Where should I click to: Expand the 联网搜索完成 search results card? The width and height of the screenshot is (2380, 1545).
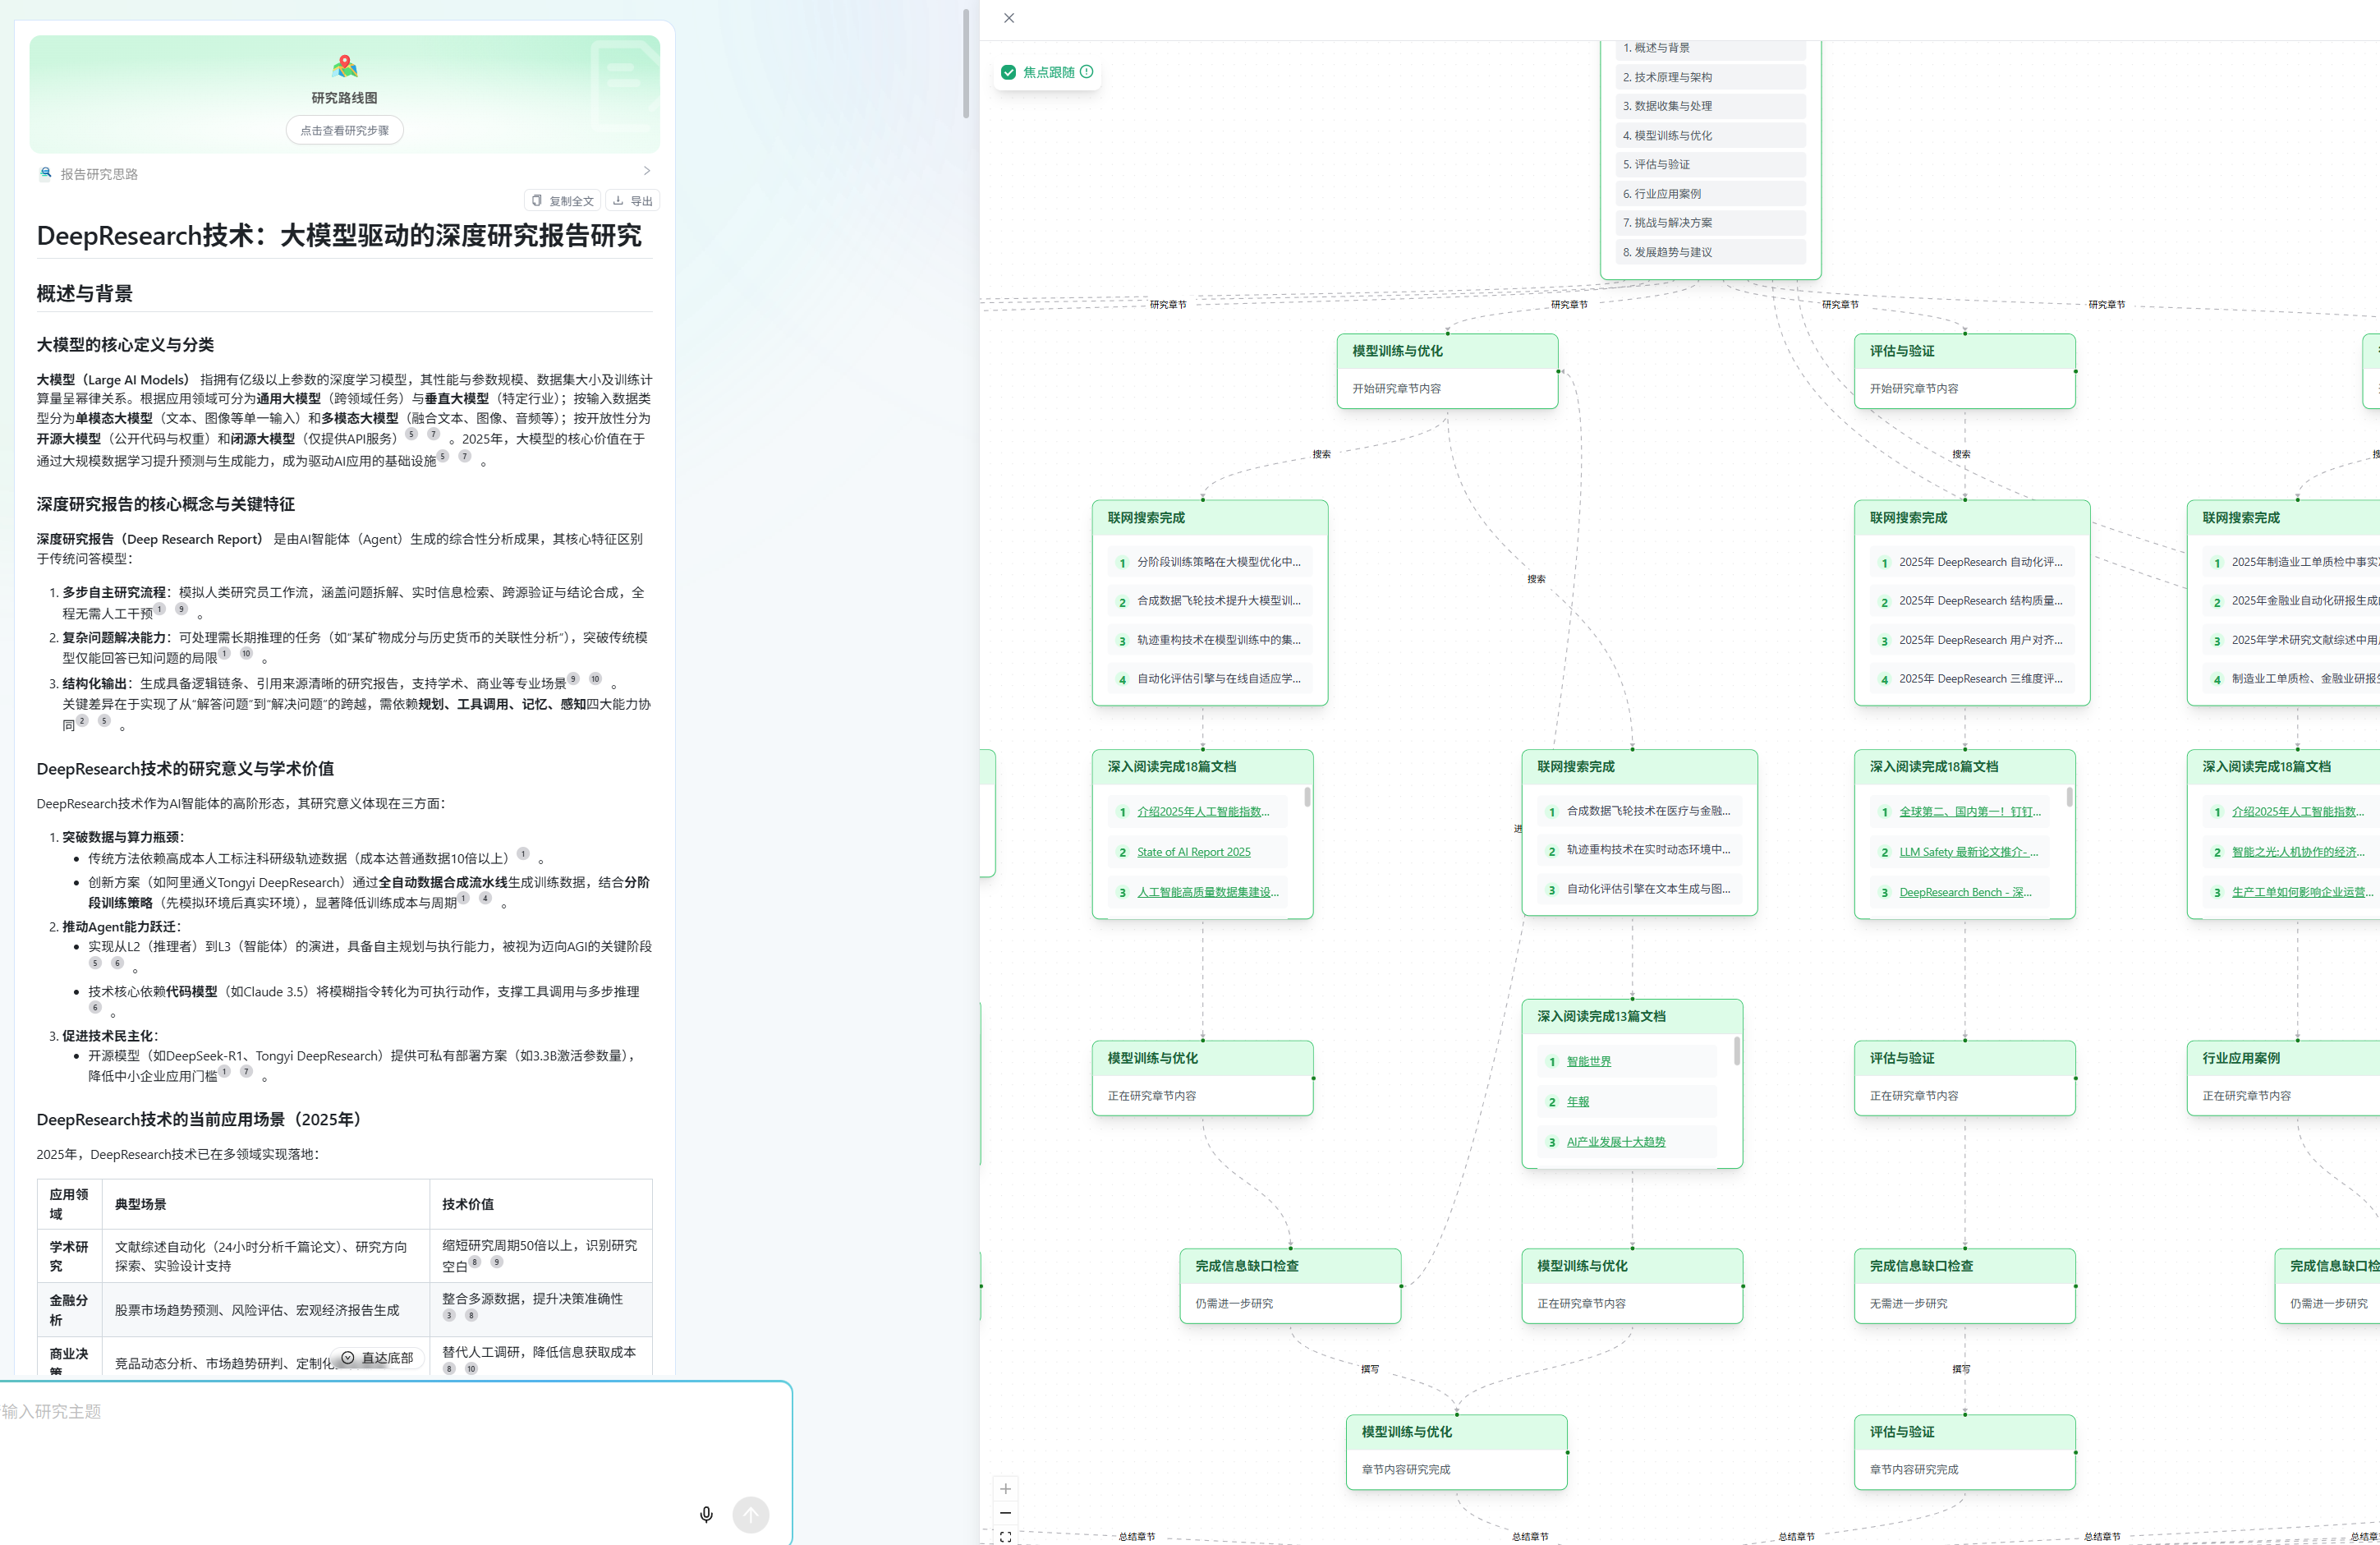(x=1210, y=517)
